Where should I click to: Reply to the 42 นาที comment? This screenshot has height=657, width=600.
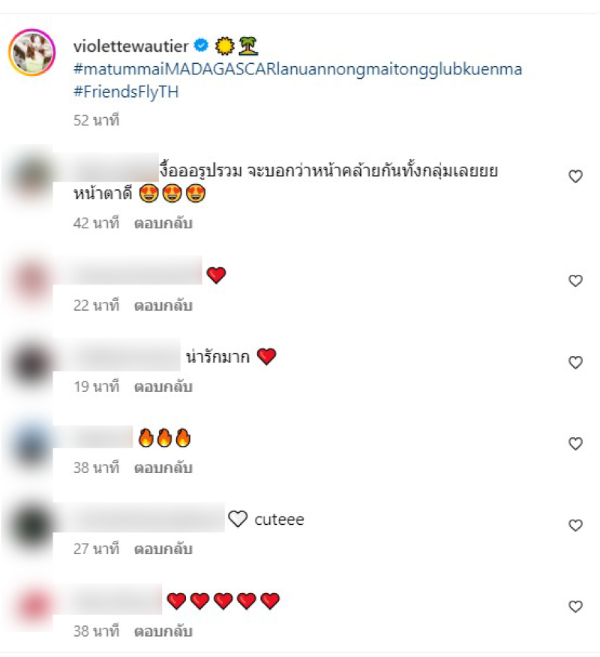coord(163,223)
